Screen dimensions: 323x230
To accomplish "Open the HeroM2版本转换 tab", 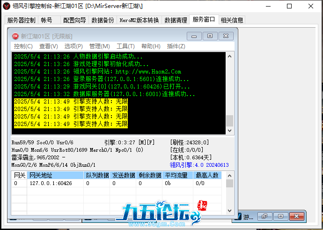I will [x=139, y=20].
